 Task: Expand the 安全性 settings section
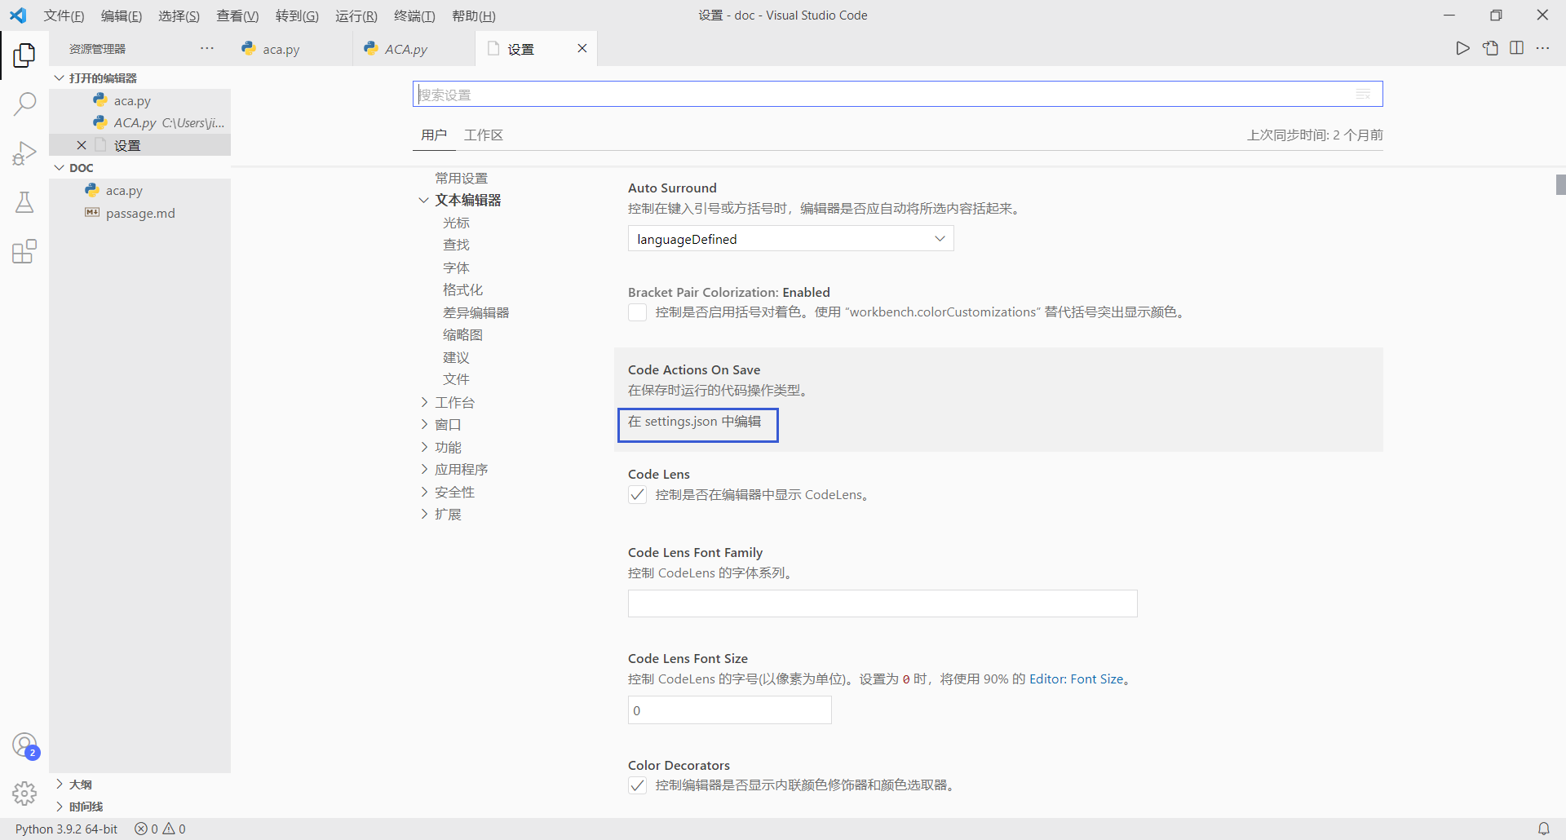(424, 492)
